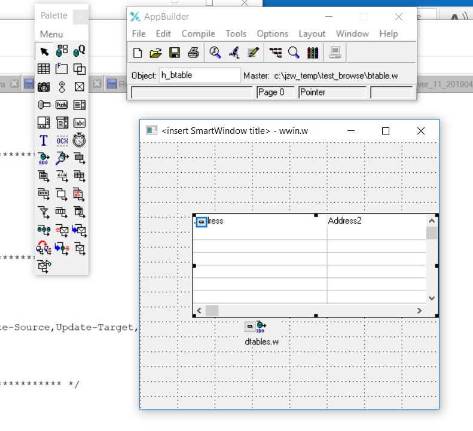Select the Radio-Set tool in Palette
473x431 pixels.
click(62, 87)
